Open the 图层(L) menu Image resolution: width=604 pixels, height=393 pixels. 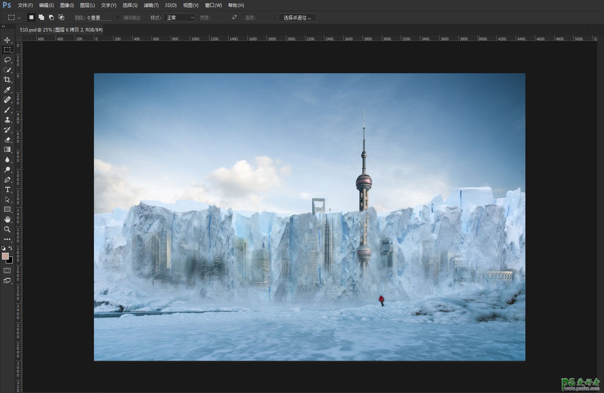[87, 5]
